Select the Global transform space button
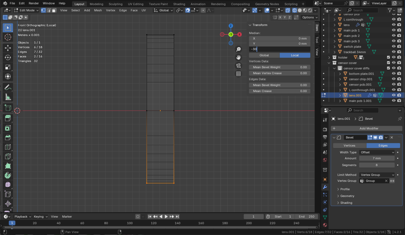 click(264, 55)
